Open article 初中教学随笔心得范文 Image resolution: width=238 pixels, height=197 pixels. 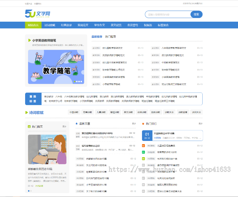113,70
